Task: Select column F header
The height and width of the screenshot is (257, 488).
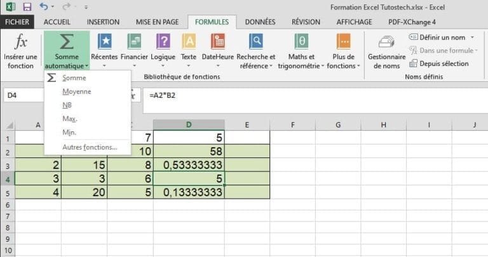Action: coord(292,125)
